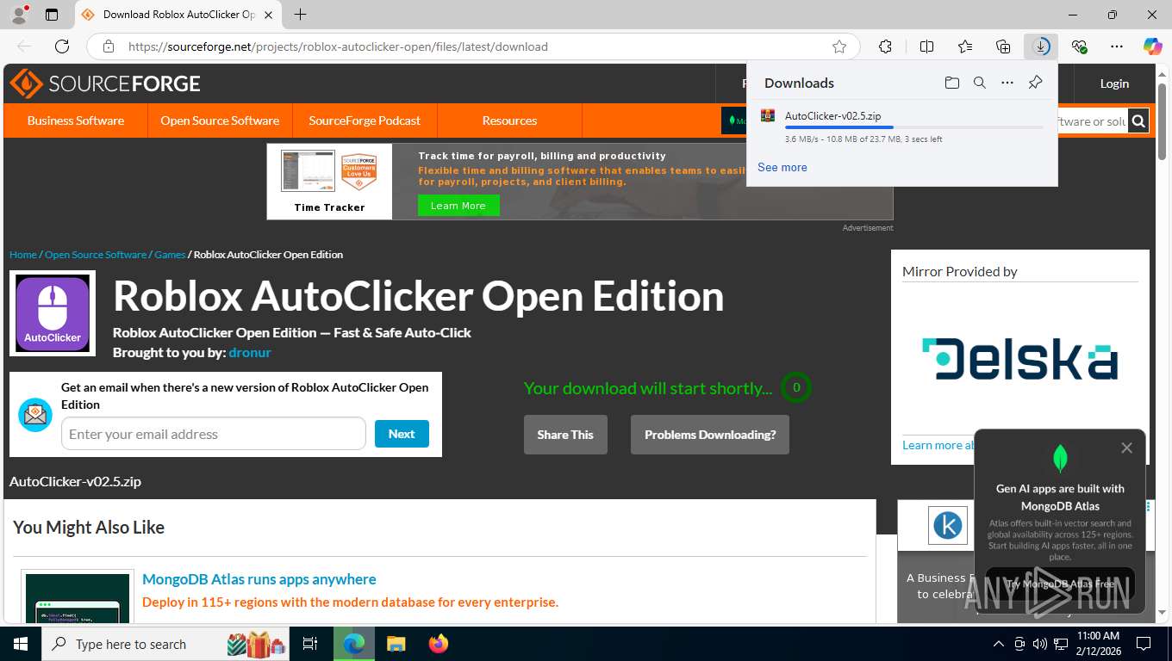The width and height of the screenshot is (1172, 661).
Task: Click the Next button
Action: pos(402,434)
